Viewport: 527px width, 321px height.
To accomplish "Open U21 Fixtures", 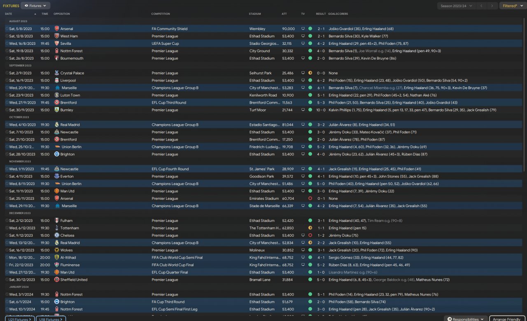I will click(19, 319).
